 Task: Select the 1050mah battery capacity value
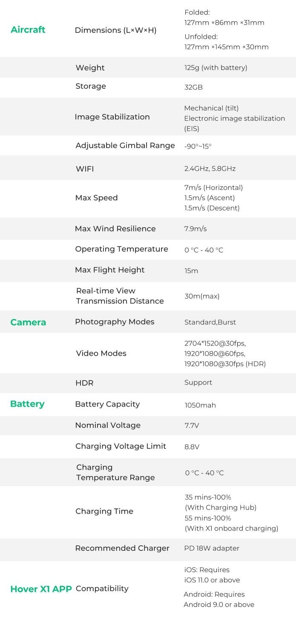coord(200,405)
